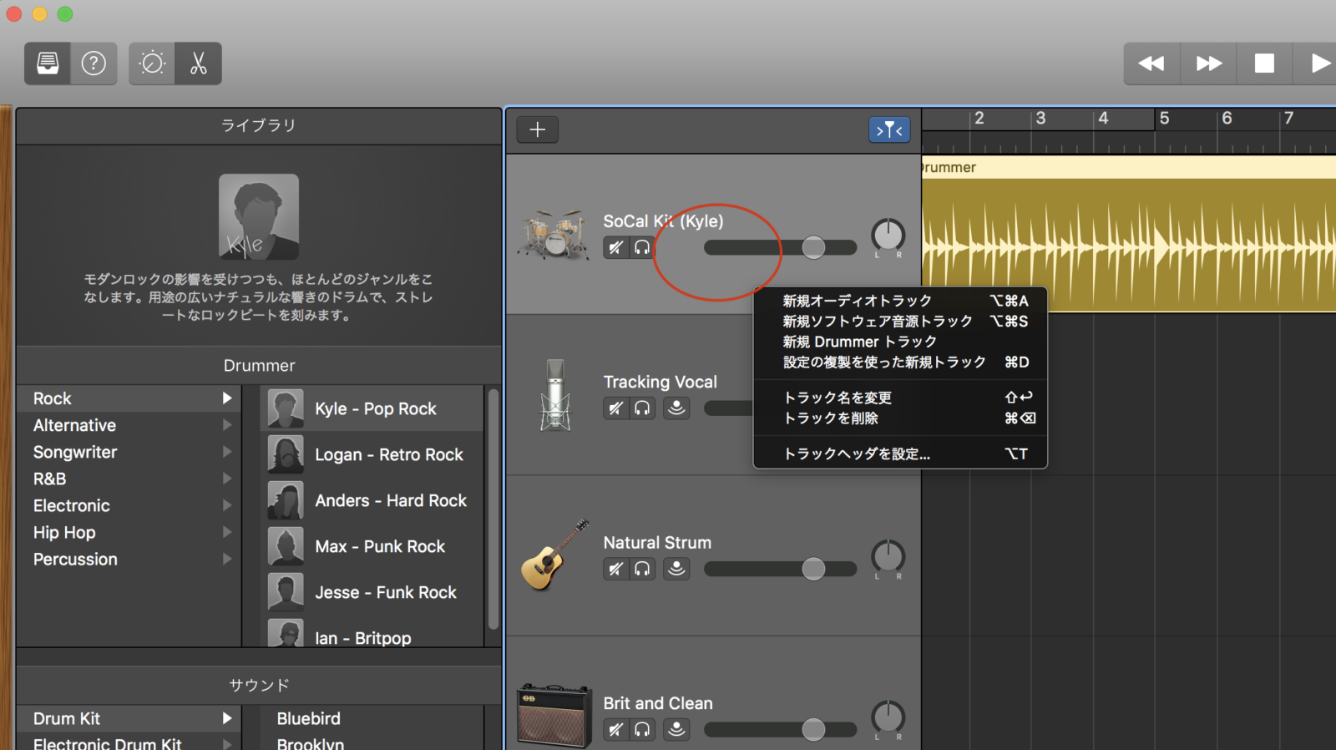Click the SoCal Kit pan knob
This screenshot has width=1336, height=750.
(x=888, y=236)
